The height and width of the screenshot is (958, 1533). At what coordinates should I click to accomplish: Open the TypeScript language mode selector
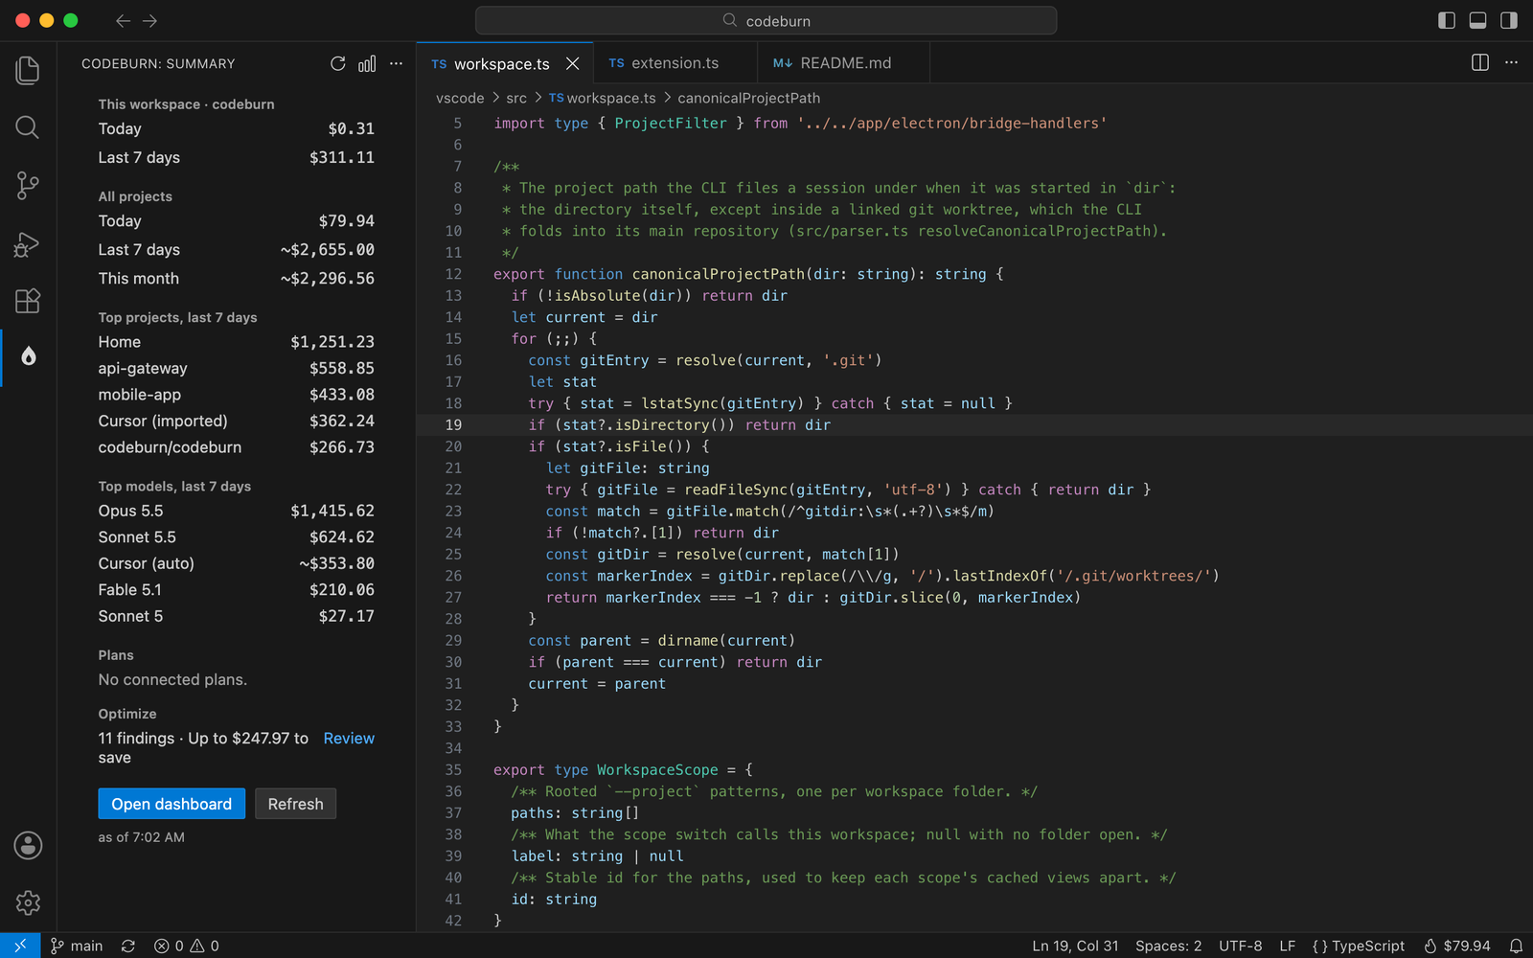click(x=1359, y=946)
